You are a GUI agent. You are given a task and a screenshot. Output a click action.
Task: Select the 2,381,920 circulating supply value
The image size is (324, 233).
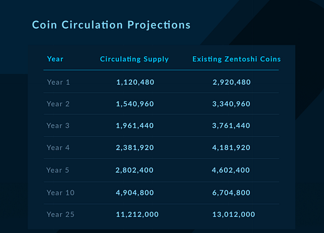[x=135, y=148]
